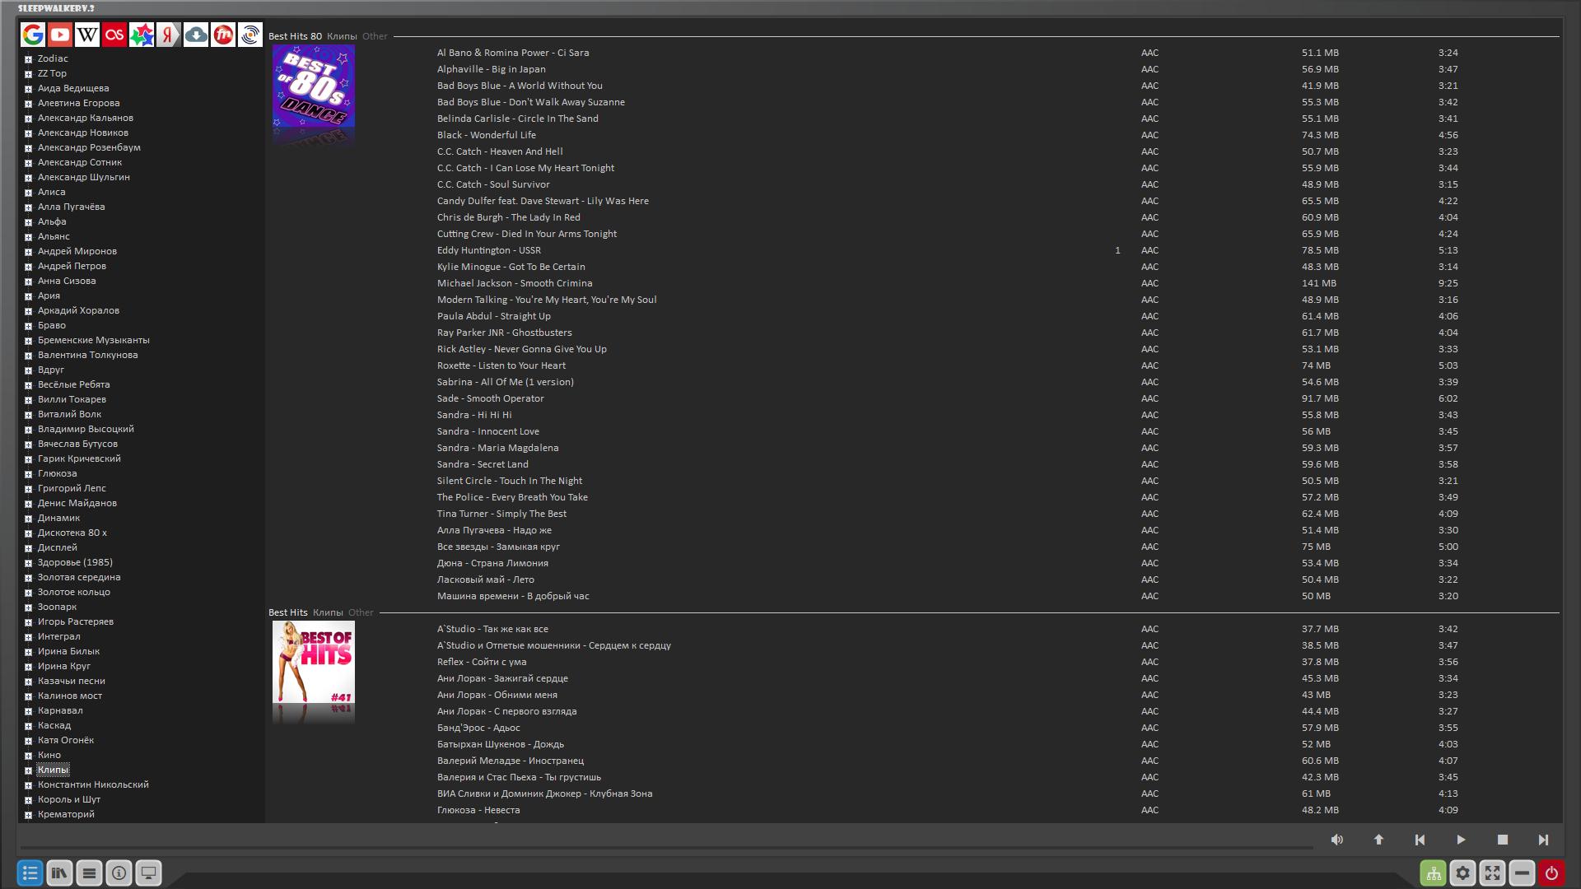Open settings with the gear icon
The image size is (1581, 889).
pyautogui.click(x=1462, y=873)
